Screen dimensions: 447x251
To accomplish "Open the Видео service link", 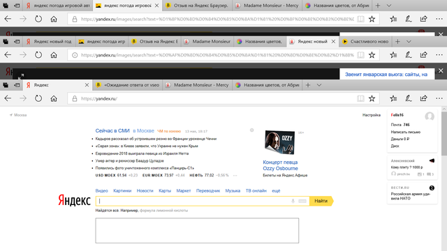I will coord(101,190).
